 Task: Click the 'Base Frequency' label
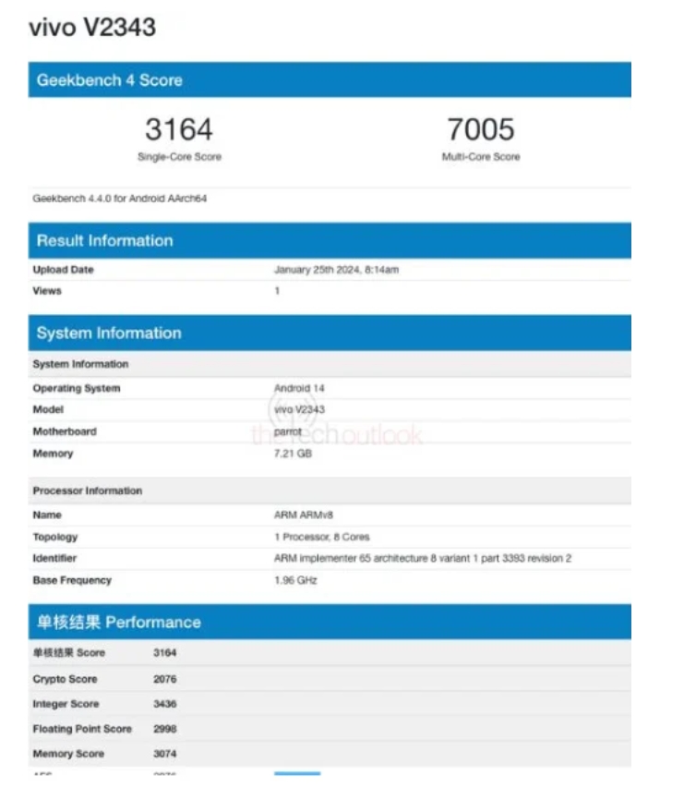[x=72, y=580]
